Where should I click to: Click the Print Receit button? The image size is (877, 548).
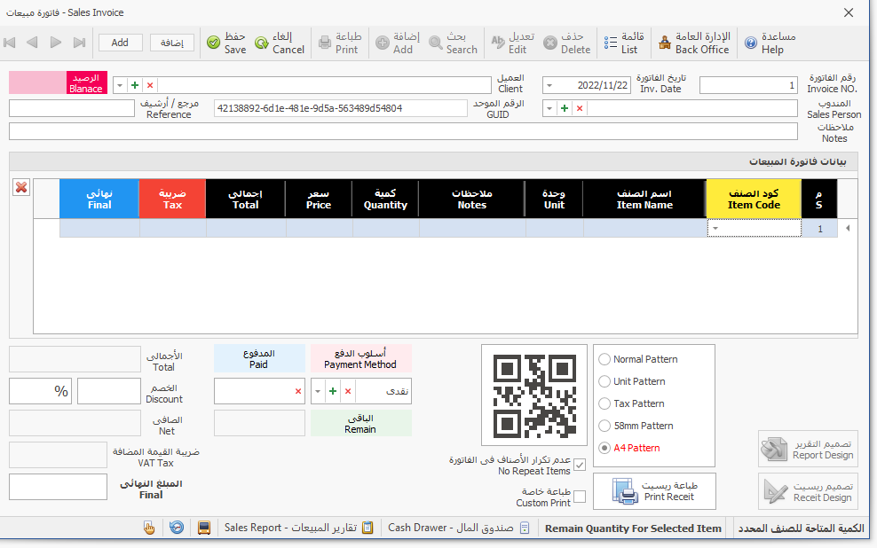point(654,491)
